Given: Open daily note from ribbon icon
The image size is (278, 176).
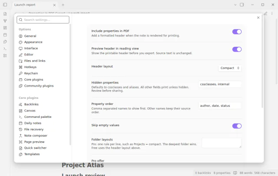Looking at the screenshot, I should click(x=5, y=35).
